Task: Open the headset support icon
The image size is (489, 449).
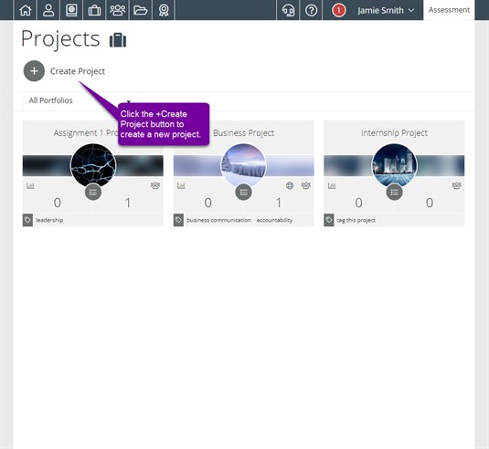Action: click(288, 10)
